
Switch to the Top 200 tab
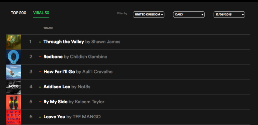coord(18,13)
